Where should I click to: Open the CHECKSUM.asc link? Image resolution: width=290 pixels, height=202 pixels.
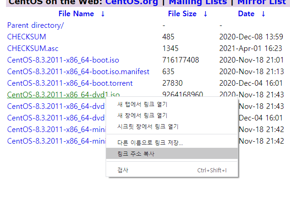pos(33,49)
